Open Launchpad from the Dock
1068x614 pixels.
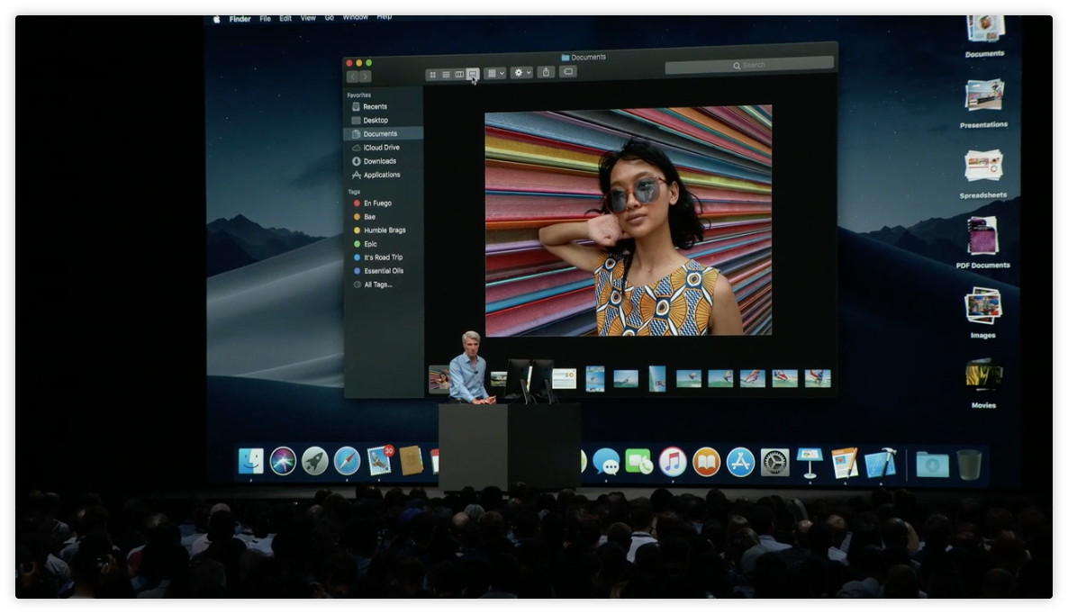click(x=314, y=462)
